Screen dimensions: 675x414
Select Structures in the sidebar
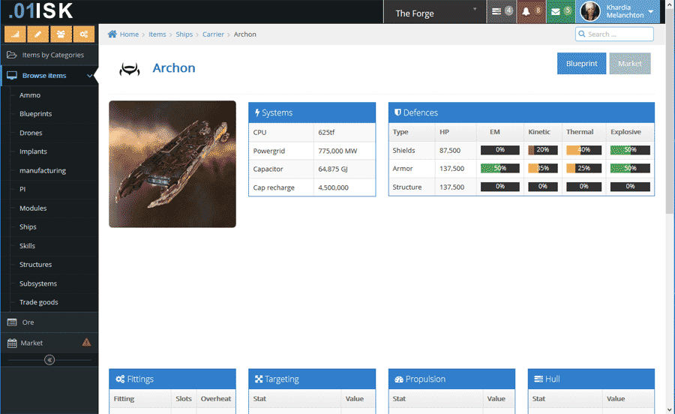(35, 264)
